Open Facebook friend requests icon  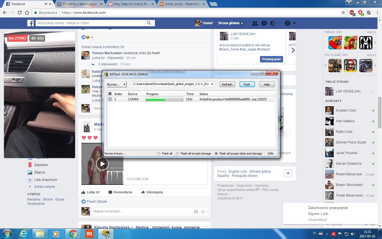(x=255, y=23)
